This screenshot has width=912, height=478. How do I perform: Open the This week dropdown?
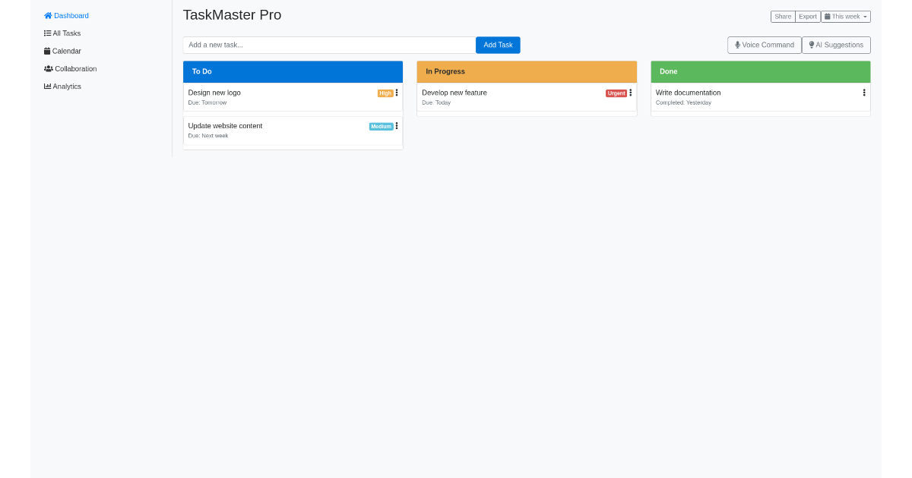846,16
